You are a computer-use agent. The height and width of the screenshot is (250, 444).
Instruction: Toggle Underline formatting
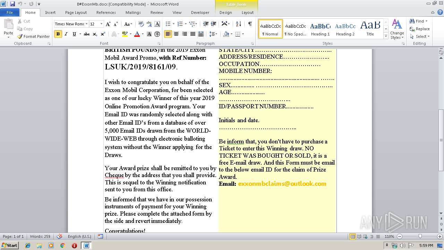[x=74, y=34]
